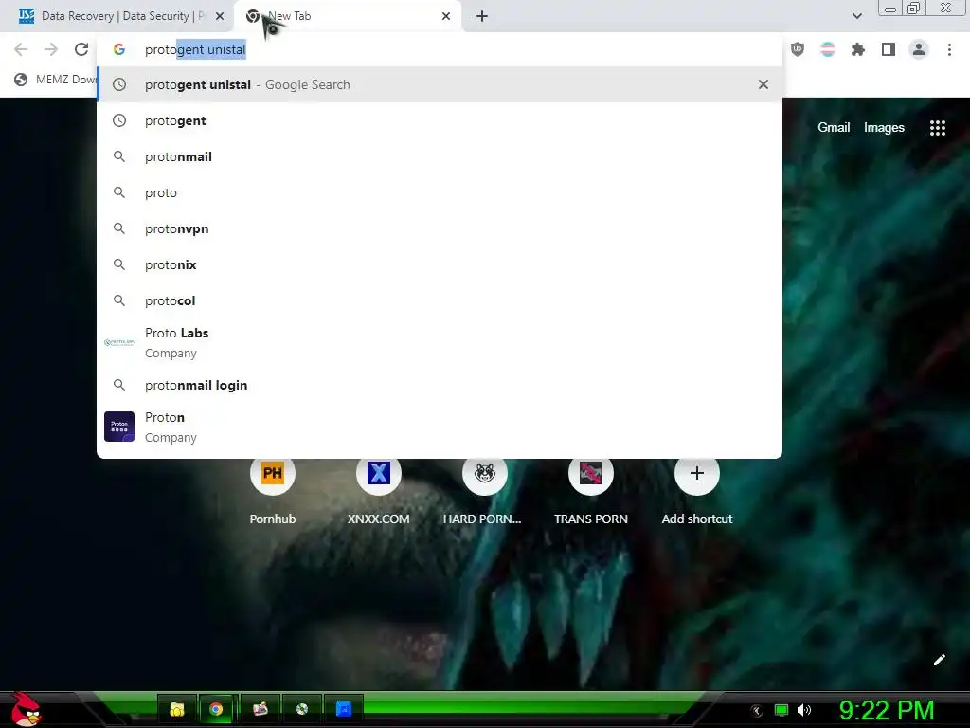Switch to the Data Recovery tab

117,16
